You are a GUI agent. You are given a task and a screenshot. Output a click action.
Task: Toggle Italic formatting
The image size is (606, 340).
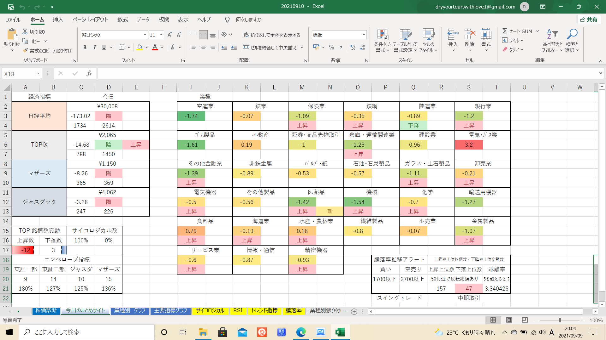(x=94, y=48)
